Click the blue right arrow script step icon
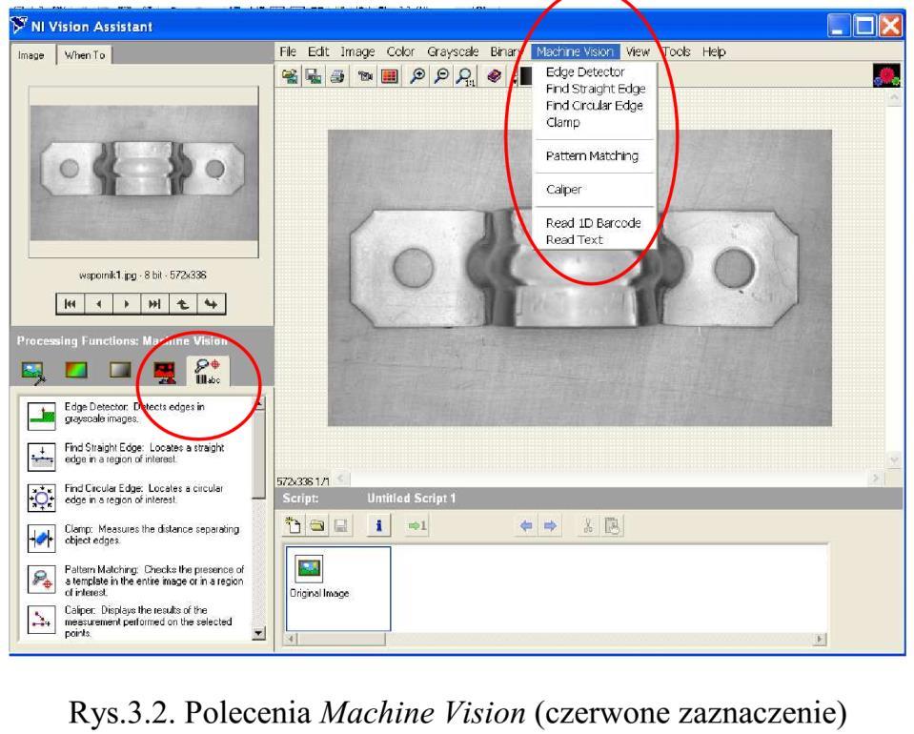914x734 pixels. point(550,526)
